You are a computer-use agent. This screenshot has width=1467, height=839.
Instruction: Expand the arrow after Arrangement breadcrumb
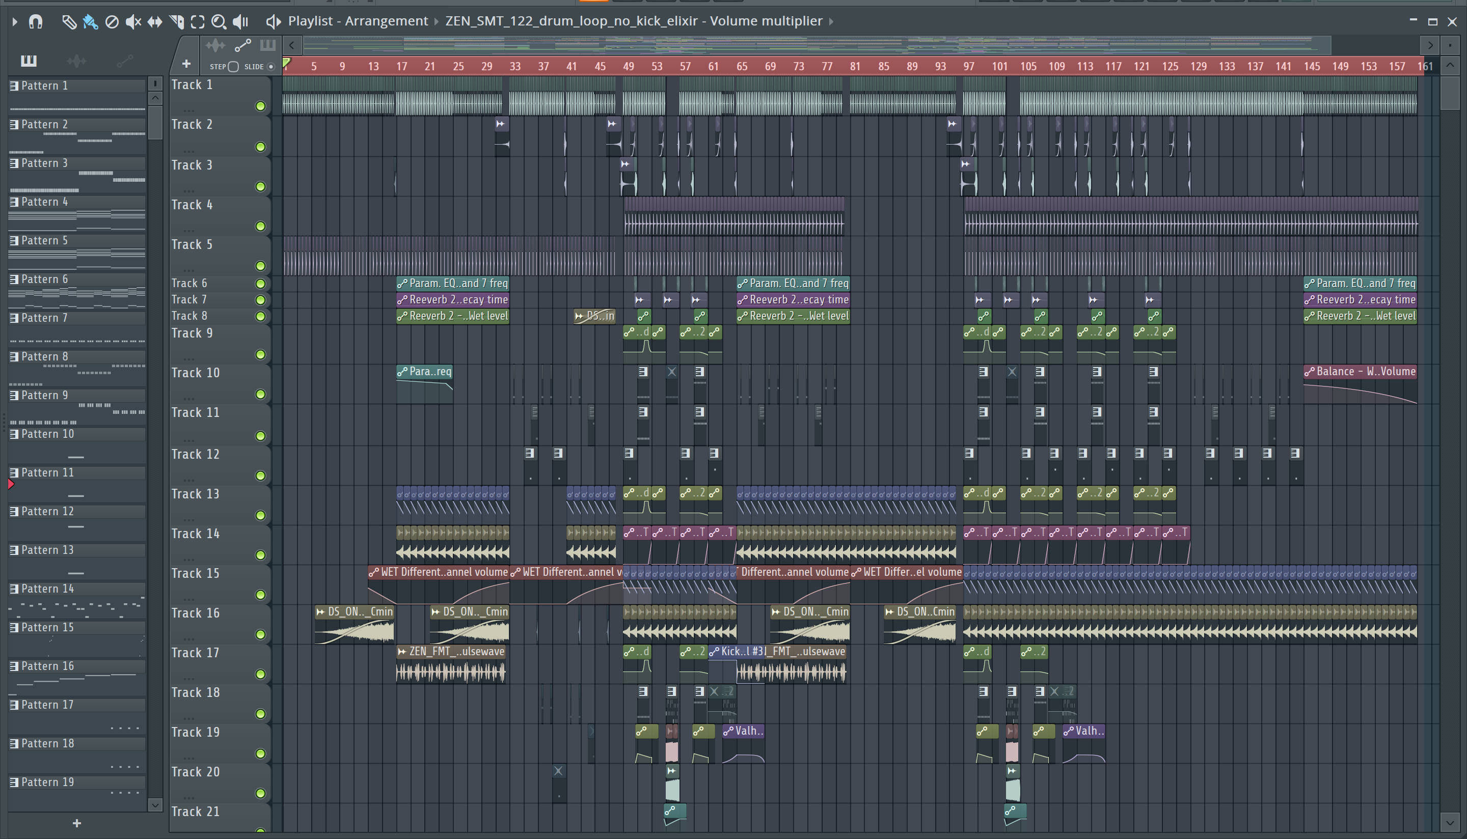tap(437, 22)
